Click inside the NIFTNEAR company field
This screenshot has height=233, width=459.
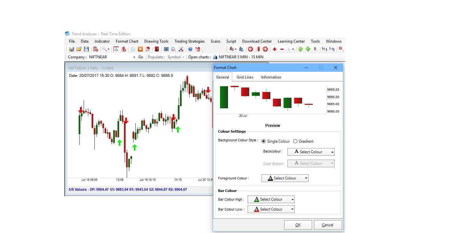106,57
